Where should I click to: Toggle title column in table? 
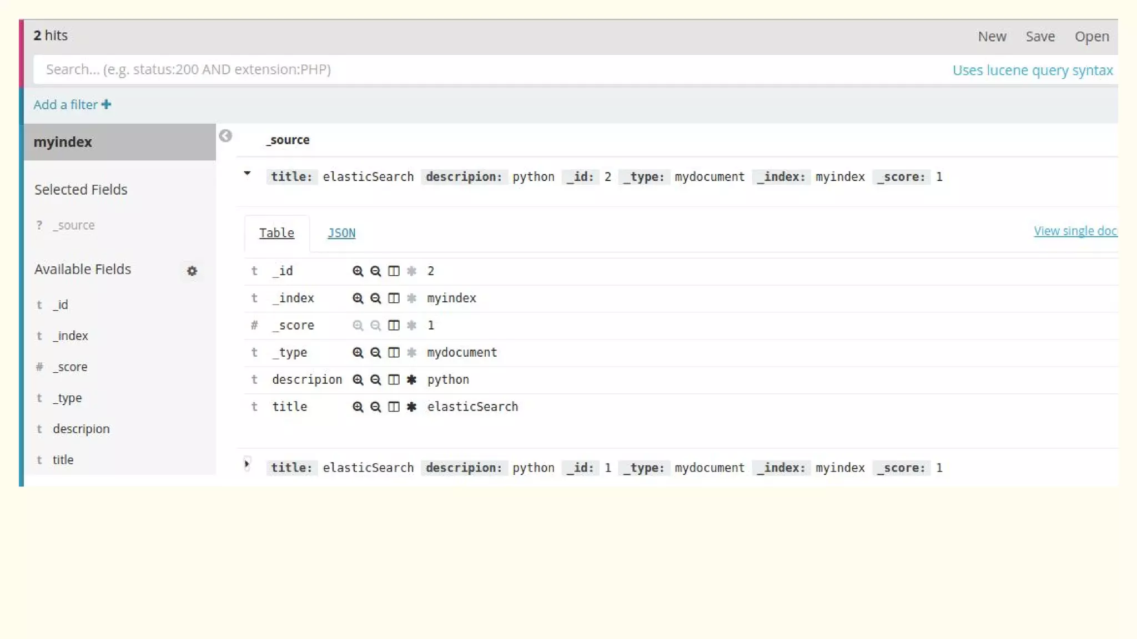click(x=393, y=407)
